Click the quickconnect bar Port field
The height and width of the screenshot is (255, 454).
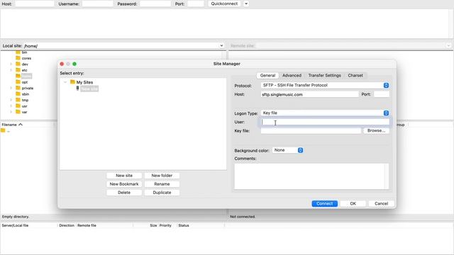196,4
